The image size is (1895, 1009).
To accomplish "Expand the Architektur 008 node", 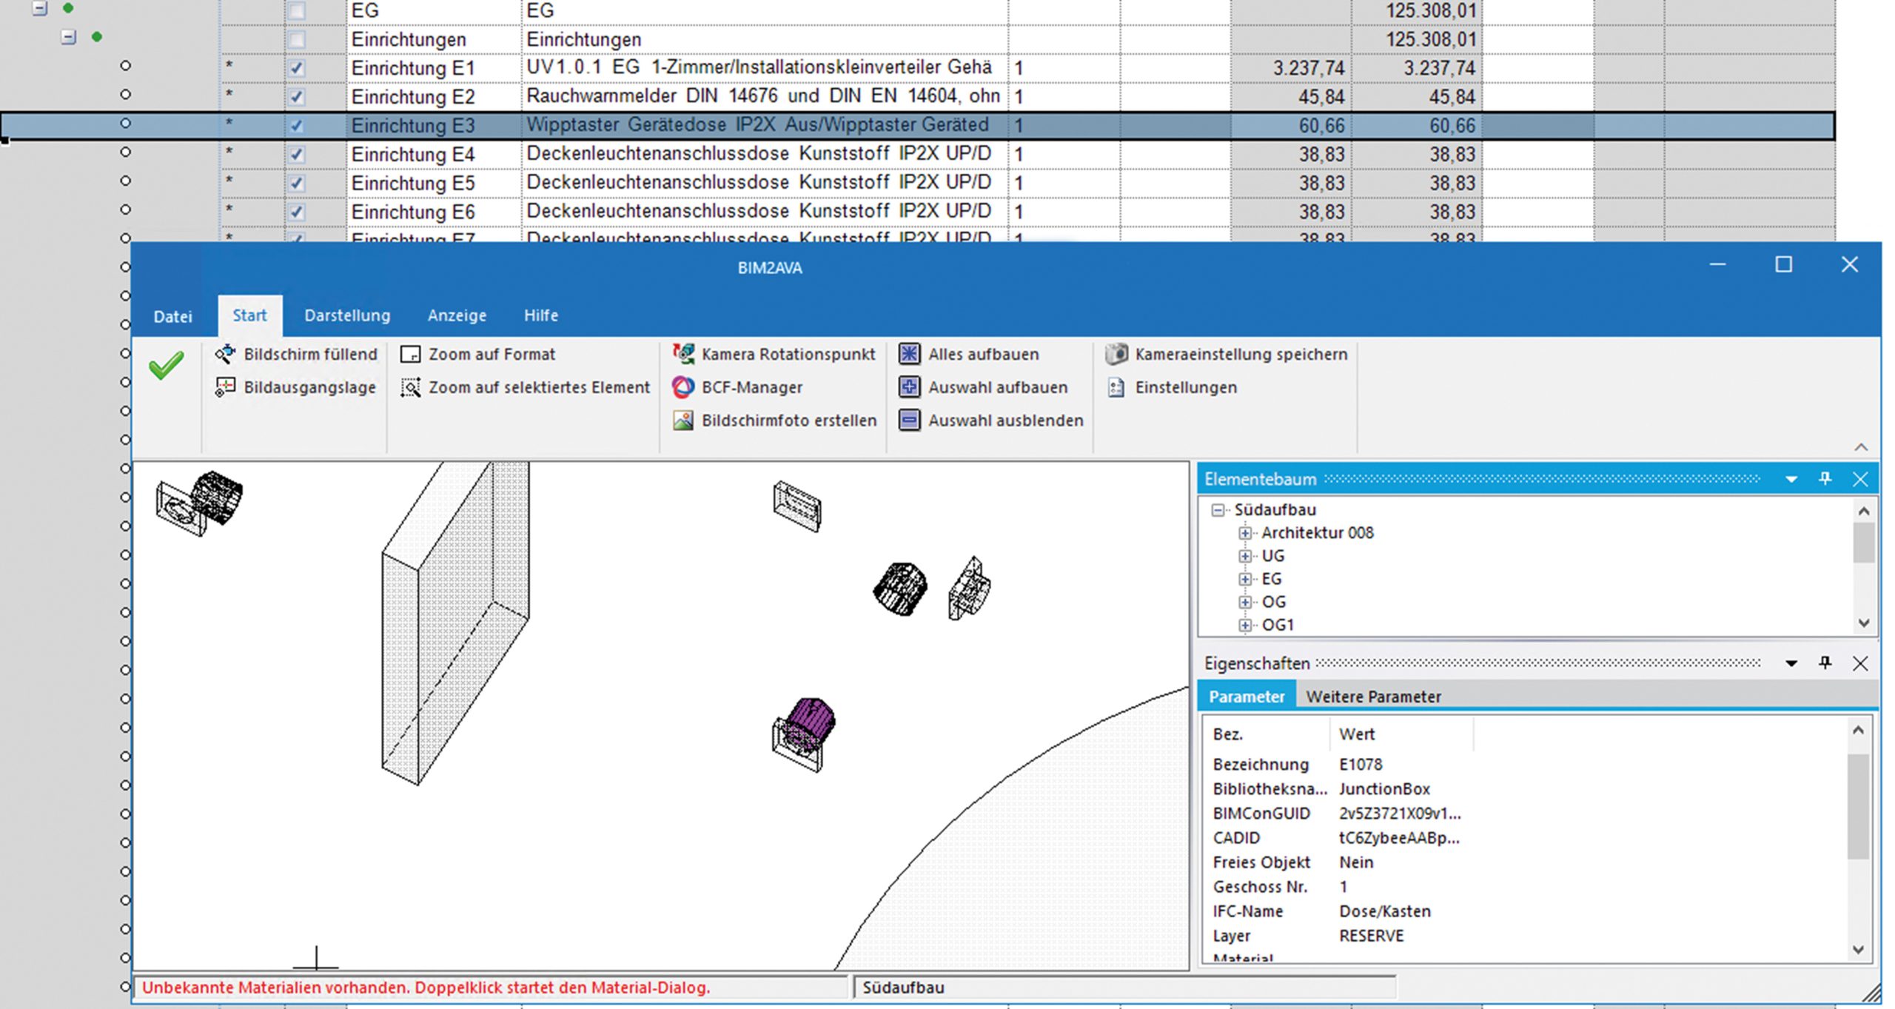I will [1245, 532].
